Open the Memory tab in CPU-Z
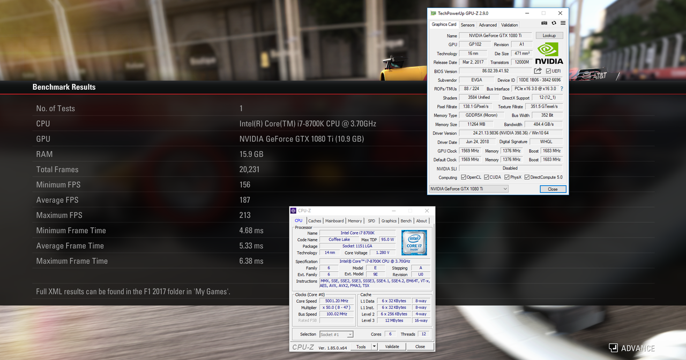This screenshot has height=360, width=686. 355,221
